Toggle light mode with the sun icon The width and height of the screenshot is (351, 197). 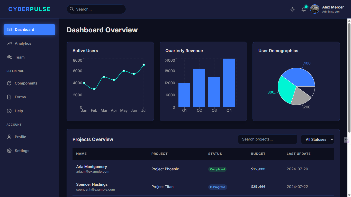click(292, 9)
